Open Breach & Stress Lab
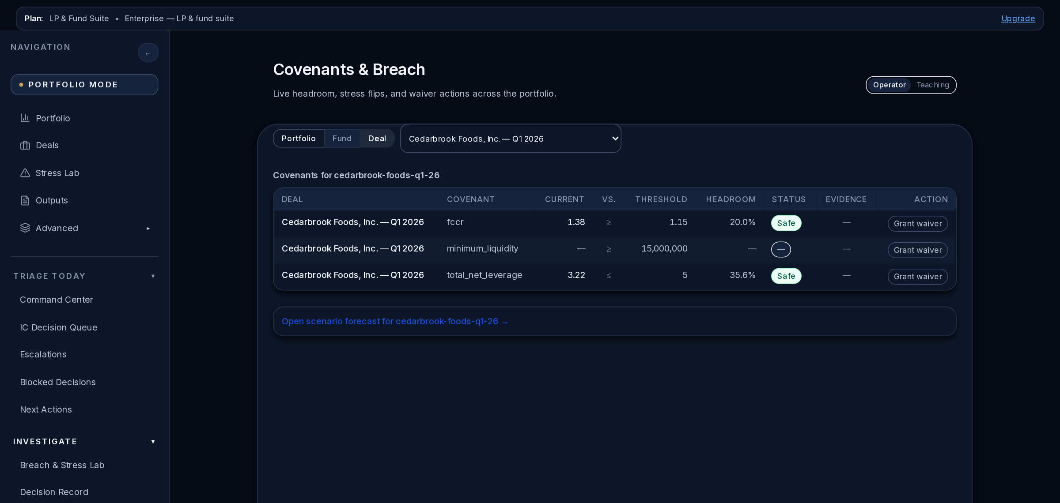 [62, 465]
